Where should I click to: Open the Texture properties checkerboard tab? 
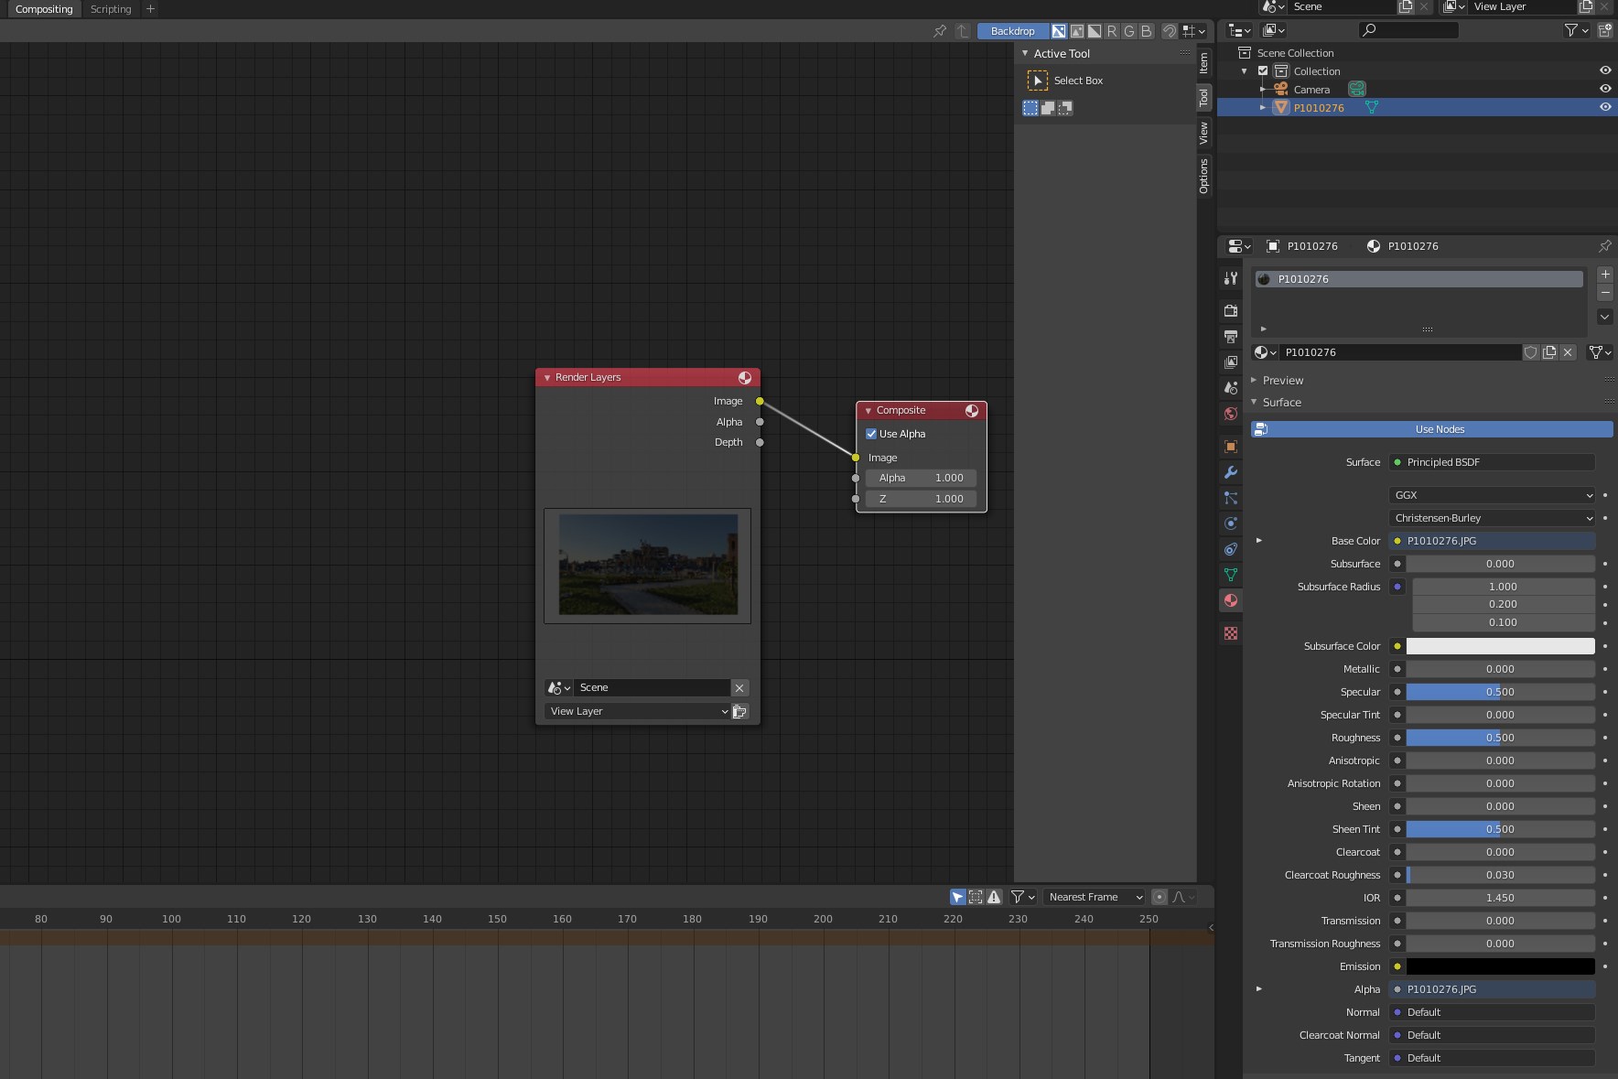pos(1231,633)
